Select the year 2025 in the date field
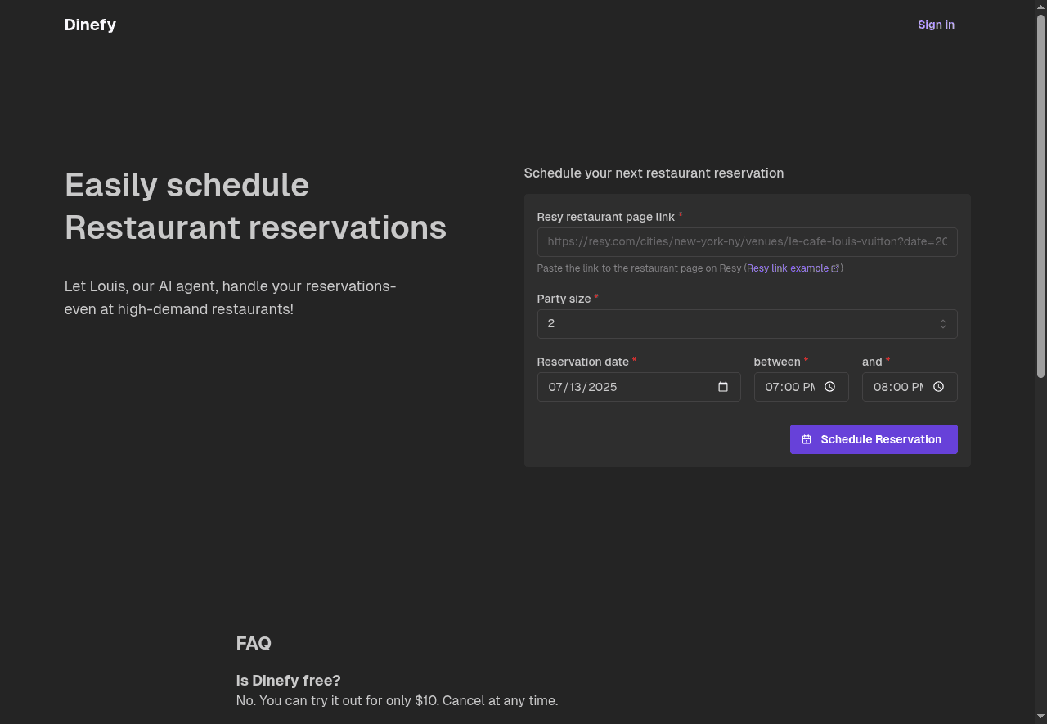This screenshot has height=724, width=1047. [602, 387]
